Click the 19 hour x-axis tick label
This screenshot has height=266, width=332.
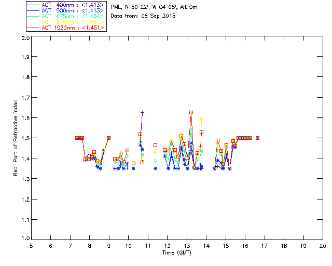[303, 246]
